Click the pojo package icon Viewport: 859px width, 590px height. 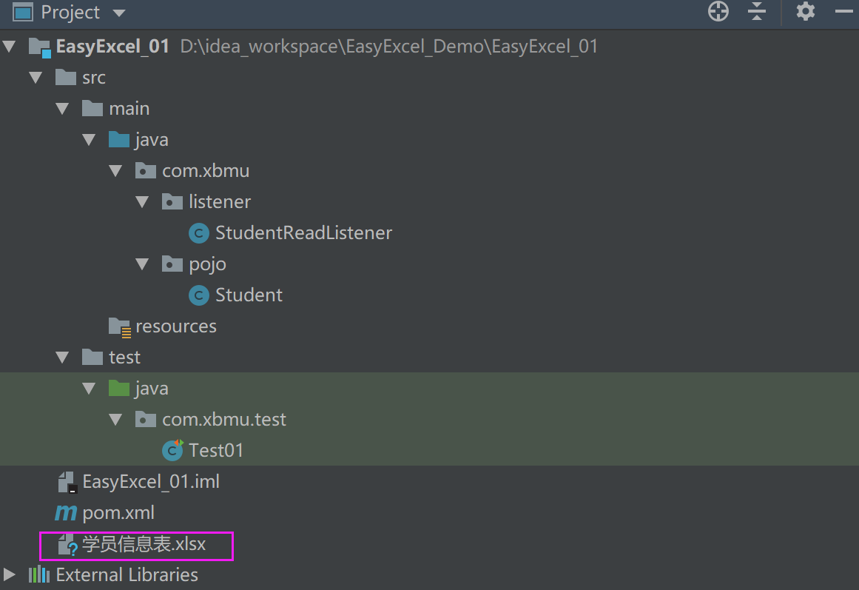[172, 264]
